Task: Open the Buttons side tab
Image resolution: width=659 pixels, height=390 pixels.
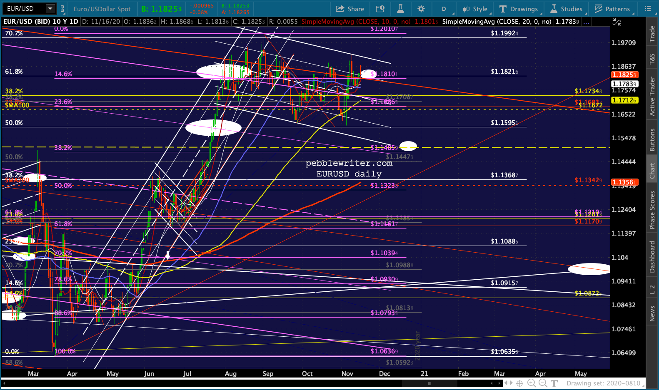Action: (652, 139)
